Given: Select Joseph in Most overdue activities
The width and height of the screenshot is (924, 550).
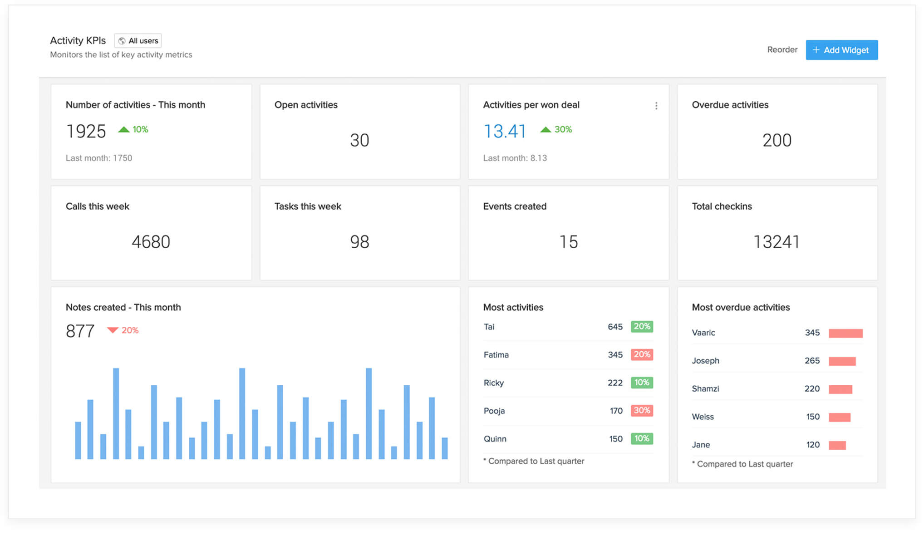Looking at the screenshot, I should click(x=705, y=361).
